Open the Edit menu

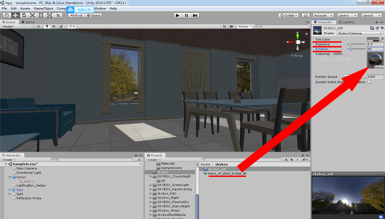(14, 9)
